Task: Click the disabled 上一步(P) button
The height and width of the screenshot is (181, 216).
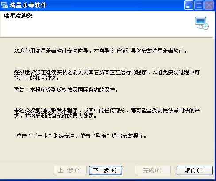Action: pyautogui.click(x=70, y=170)
